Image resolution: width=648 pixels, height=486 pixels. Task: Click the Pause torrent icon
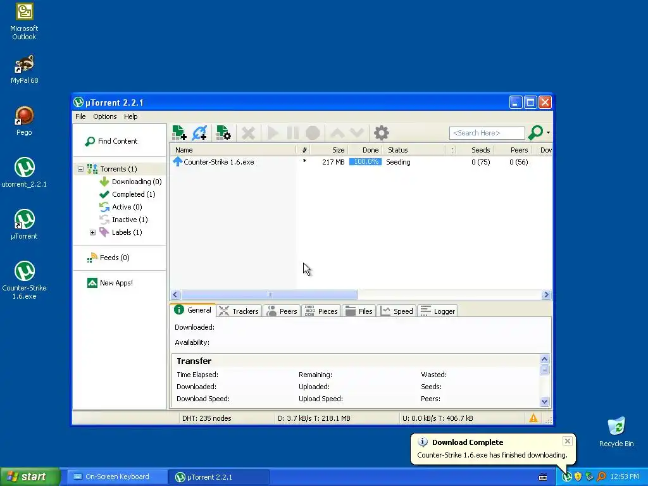pyautogui.click(x=292, y=133)
